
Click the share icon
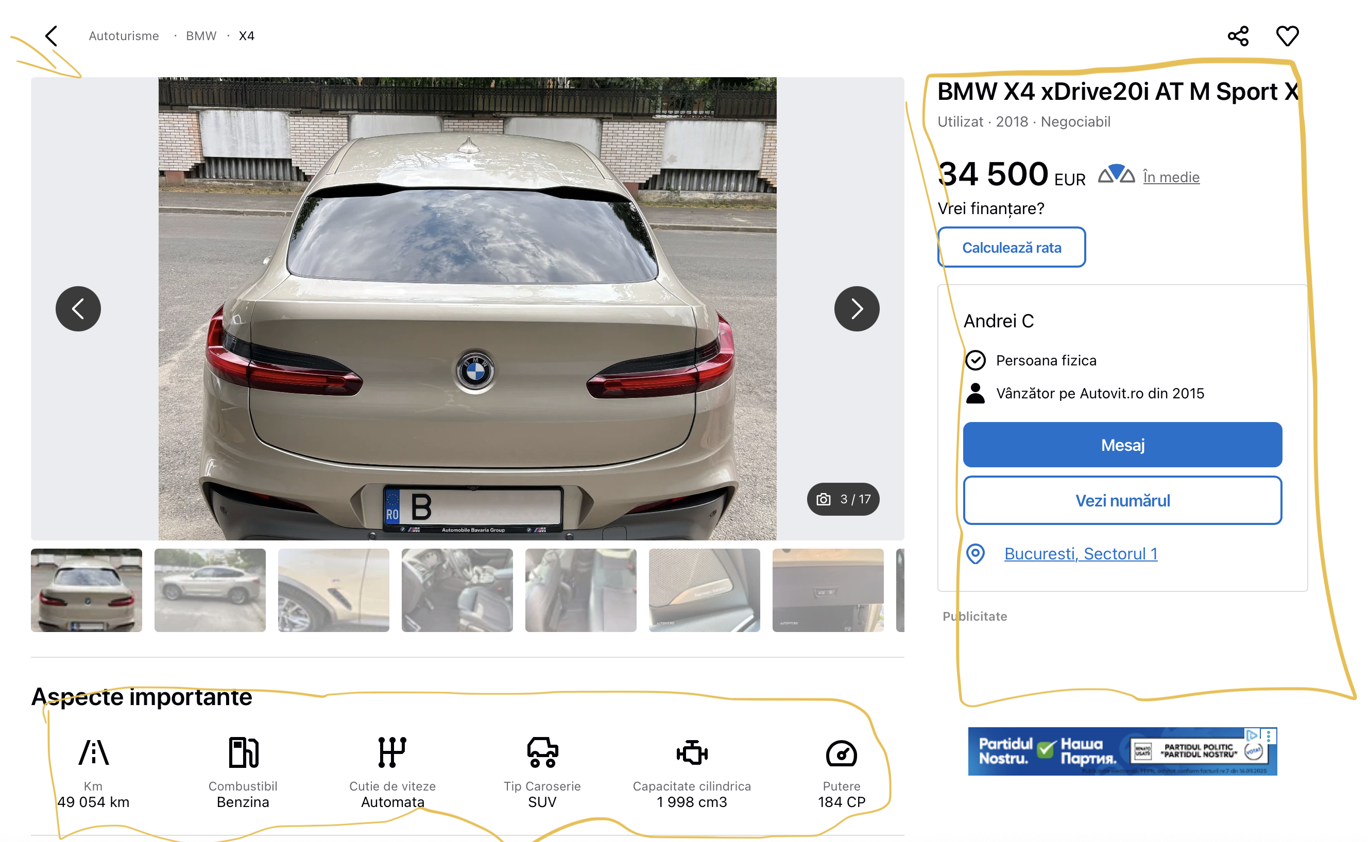point(1238,36)
